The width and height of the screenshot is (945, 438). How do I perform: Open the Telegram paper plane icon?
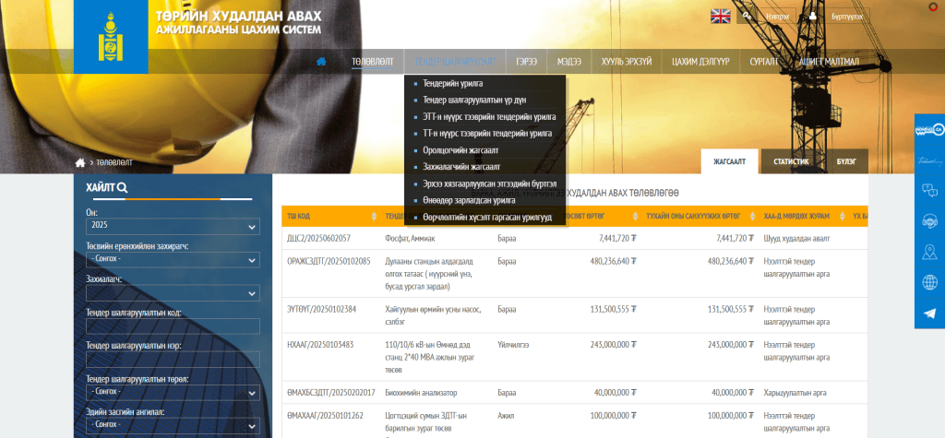(x=928, y=314)
